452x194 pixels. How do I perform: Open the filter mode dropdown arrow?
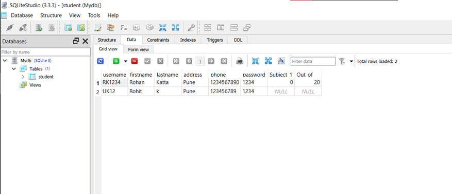coord(351,61)
